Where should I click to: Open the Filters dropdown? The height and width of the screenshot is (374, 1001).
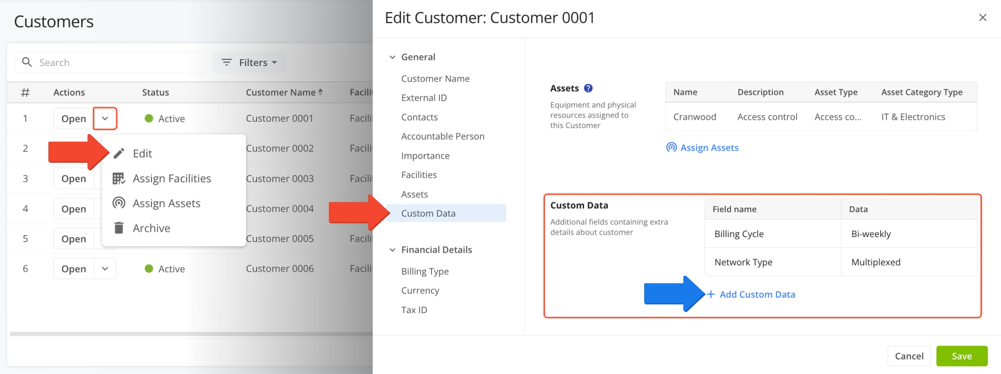point(249,62)
